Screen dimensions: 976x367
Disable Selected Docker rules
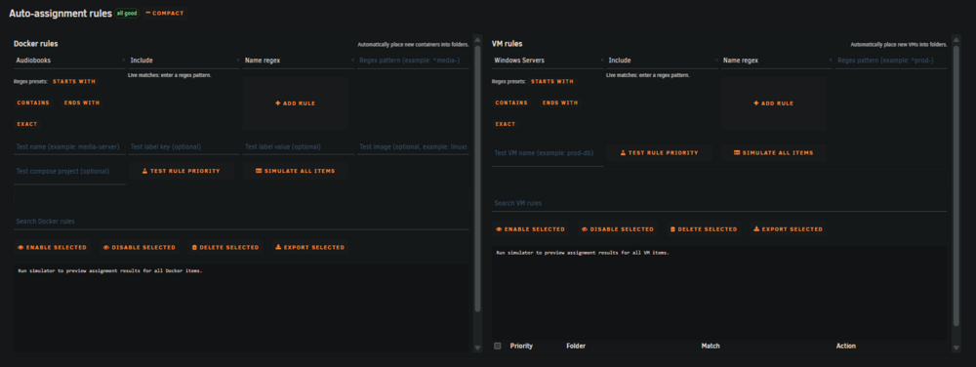[x=139, y=248]
